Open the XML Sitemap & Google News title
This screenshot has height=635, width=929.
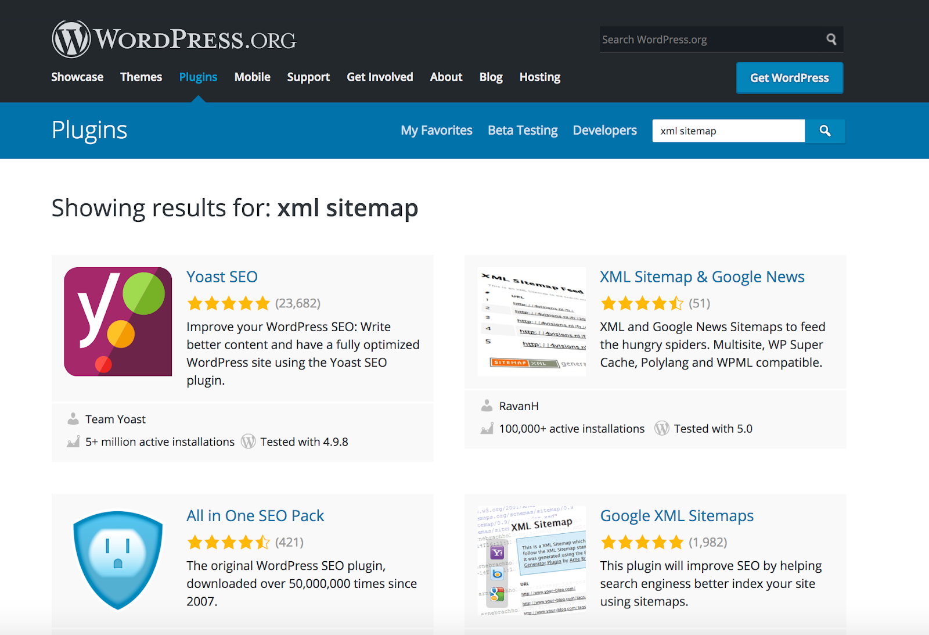(703, 277)
